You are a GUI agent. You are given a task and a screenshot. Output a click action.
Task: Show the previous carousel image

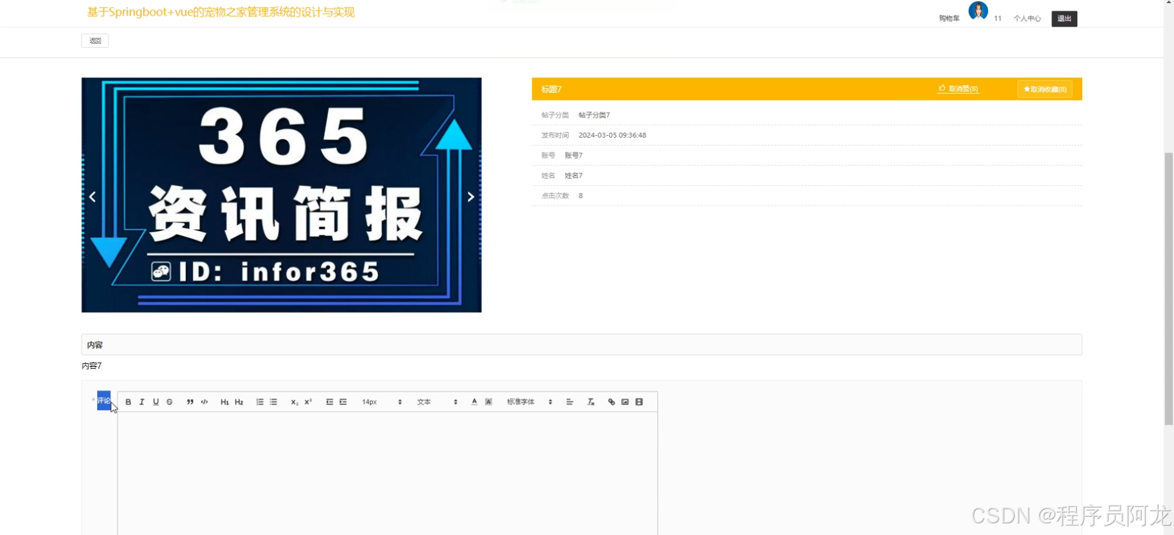(92, 197)
